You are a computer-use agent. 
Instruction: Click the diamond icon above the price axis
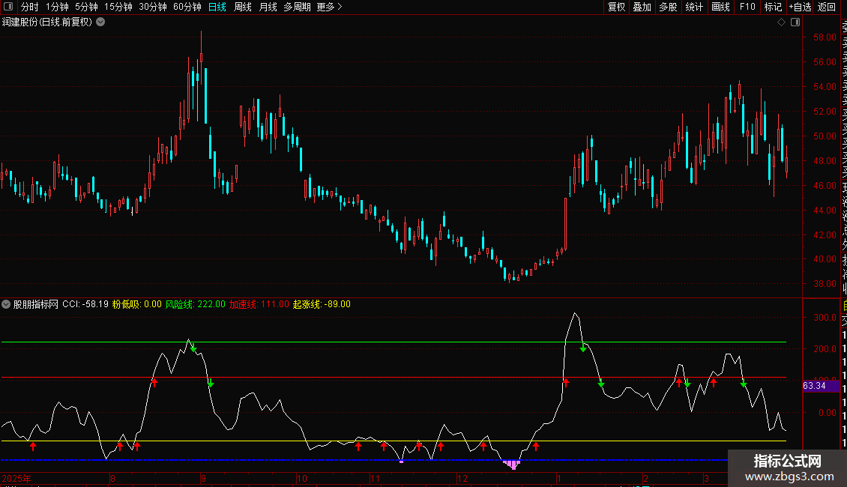pyautogui.click(x=781, y=22)
